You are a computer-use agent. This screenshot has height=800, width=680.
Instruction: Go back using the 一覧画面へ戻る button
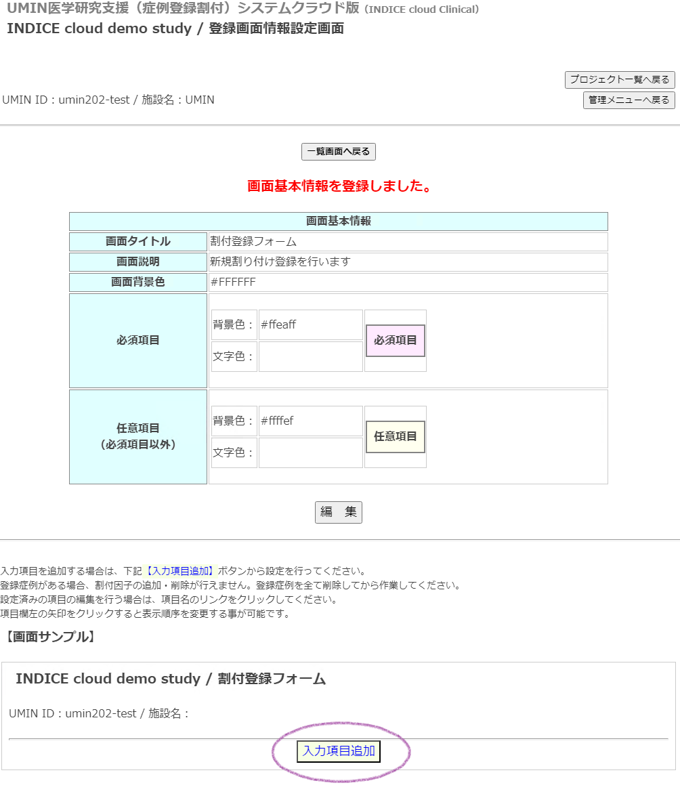click(x=338, y=152)
